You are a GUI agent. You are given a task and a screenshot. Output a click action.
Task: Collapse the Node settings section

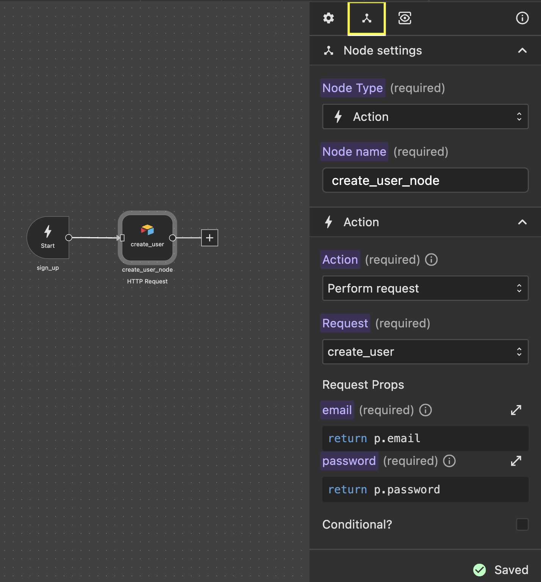522,50
